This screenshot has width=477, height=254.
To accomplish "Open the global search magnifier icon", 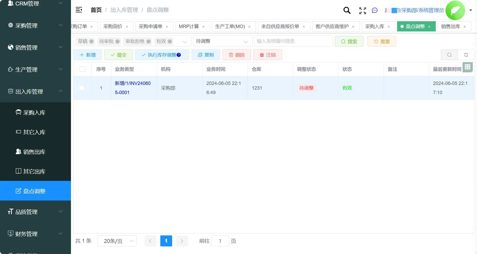I will [x=347, y=10].
